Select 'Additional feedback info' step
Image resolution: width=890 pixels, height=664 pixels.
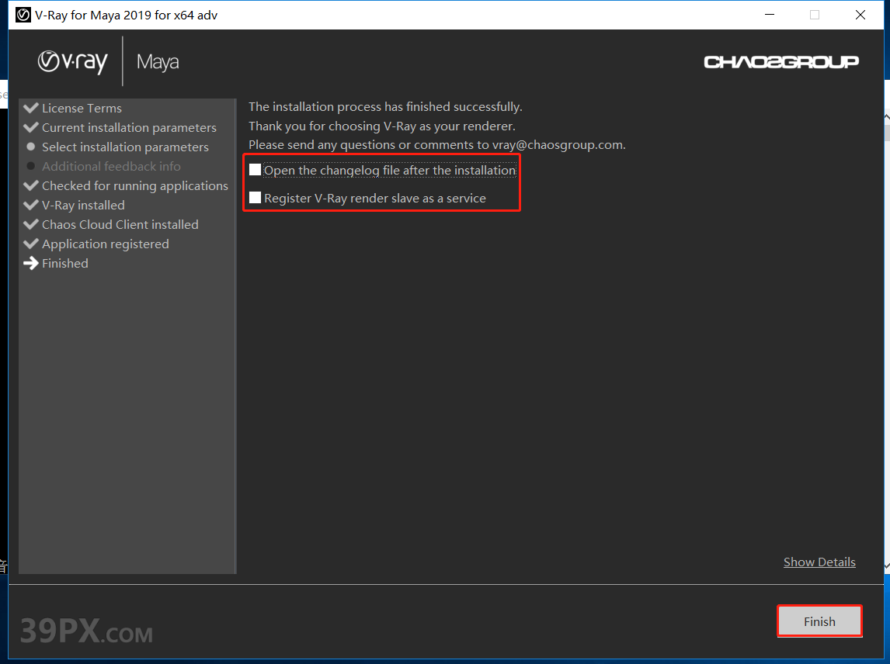click(111, 166)
